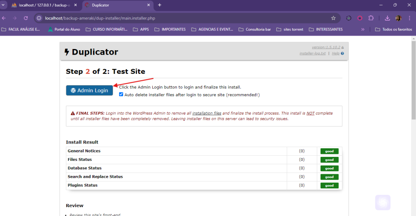Click the Admin Login button
Viewport: 416px width, 216px height.
[89, 90]
